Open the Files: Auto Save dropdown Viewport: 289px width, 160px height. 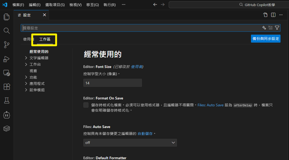130,143
